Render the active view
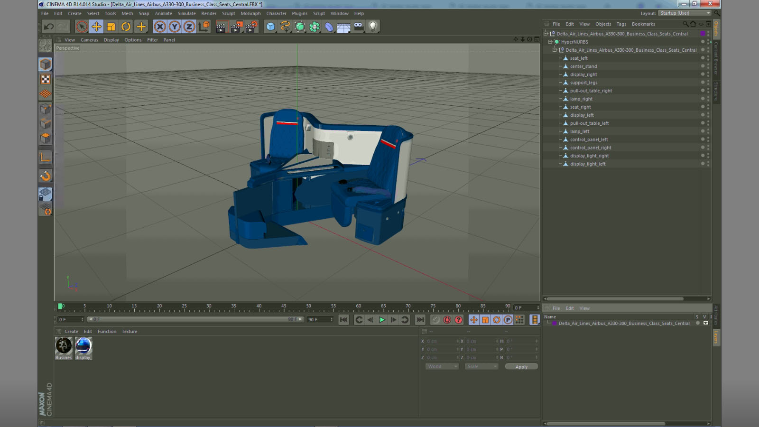Screen dimensions: 759x427 (x=222, y=27)
